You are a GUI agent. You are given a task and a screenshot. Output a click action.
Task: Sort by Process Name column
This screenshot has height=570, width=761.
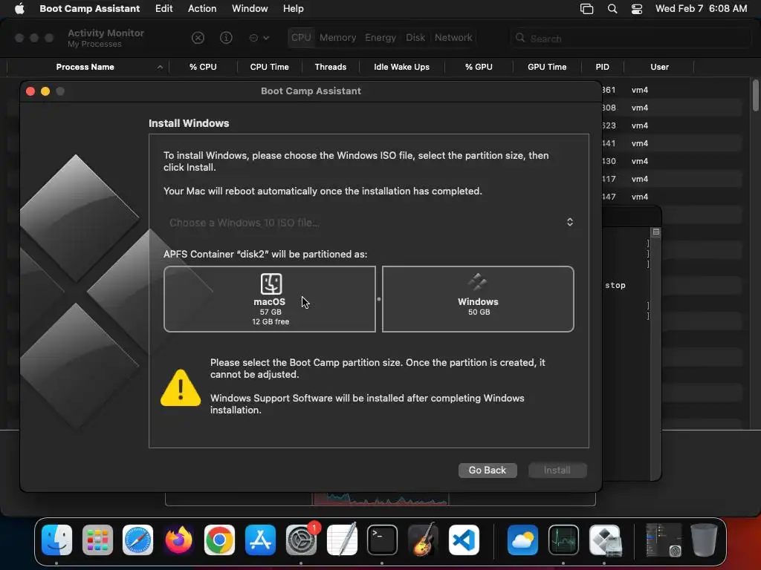tap(85, 67)
